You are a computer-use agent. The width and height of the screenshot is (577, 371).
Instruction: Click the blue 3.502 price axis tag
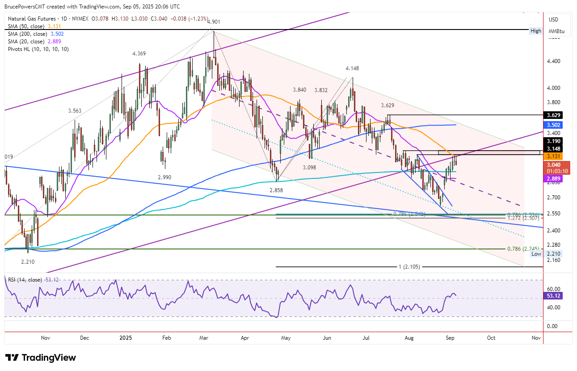tap(553, 125)
